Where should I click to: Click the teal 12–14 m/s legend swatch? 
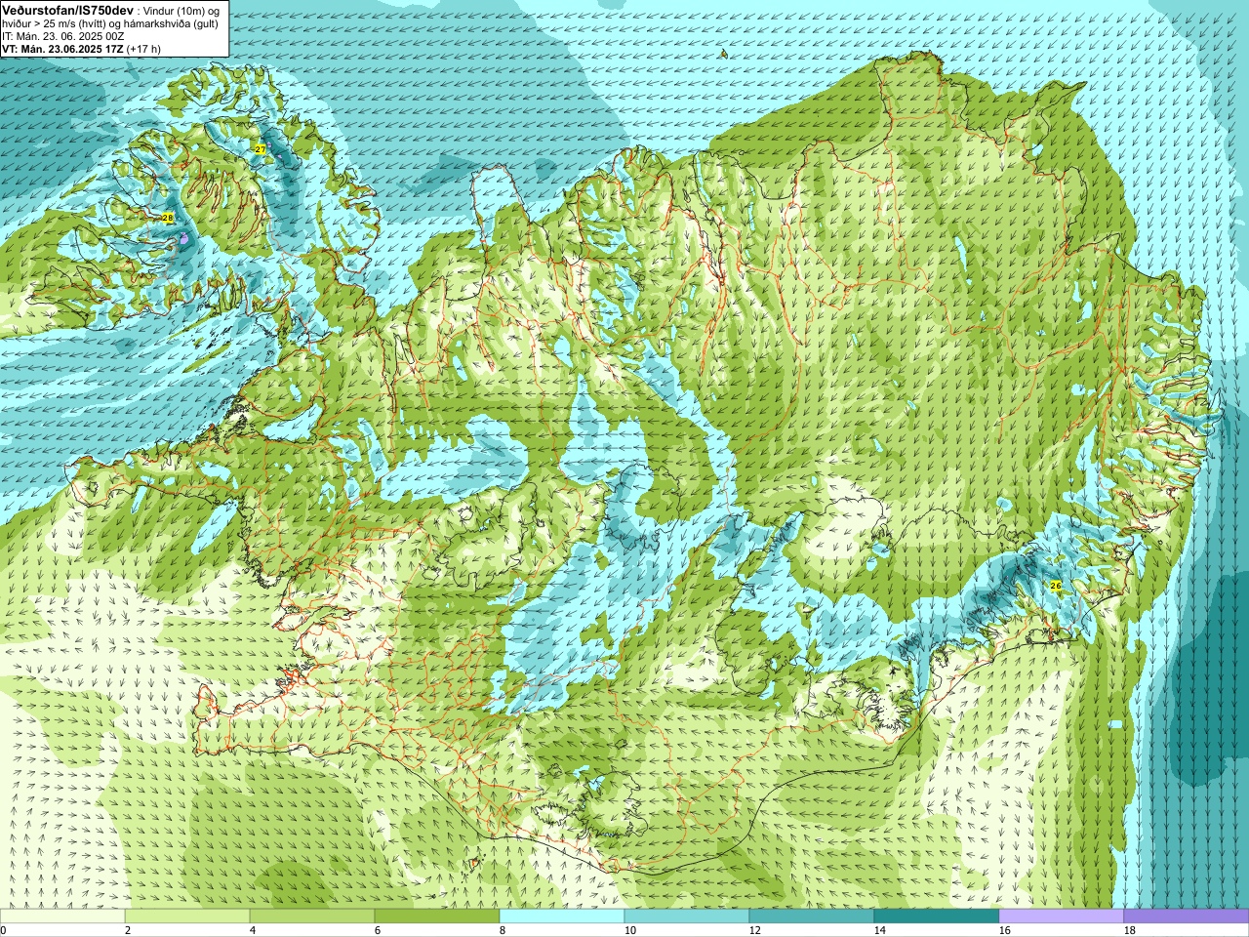812,917
